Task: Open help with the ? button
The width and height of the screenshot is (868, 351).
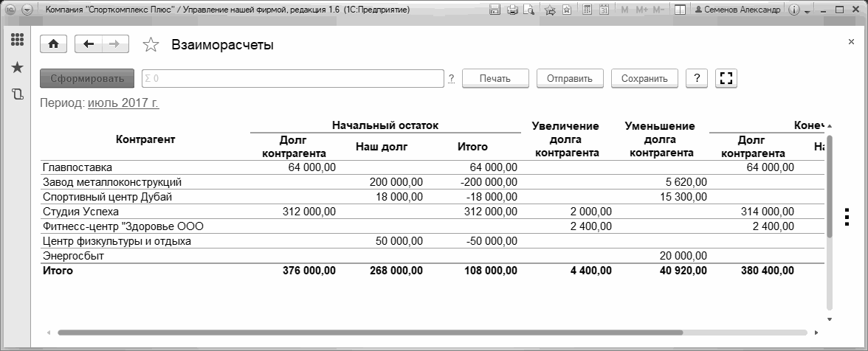Action: tap(697, 78)
